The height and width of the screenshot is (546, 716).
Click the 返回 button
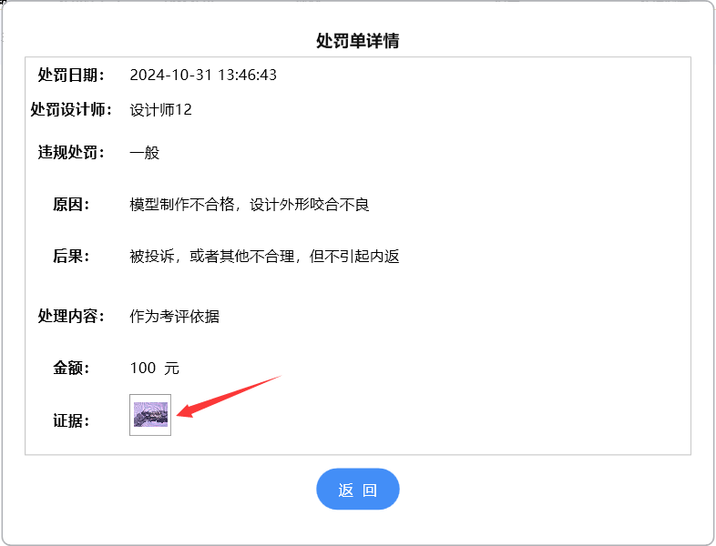[357, 490]
